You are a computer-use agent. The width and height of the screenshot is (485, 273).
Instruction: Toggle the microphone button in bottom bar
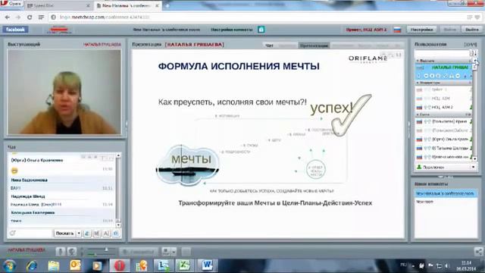61,252
